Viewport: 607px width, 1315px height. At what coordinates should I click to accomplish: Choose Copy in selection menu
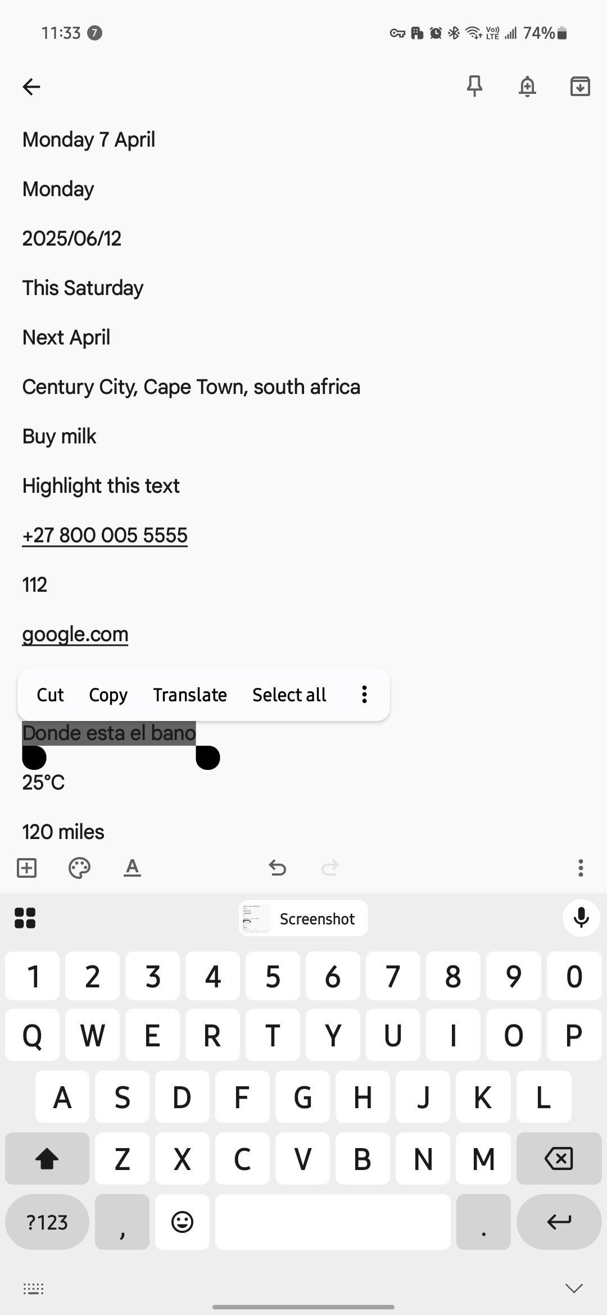[x=108, y=695]
